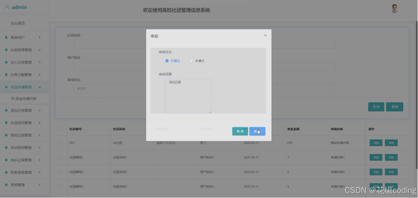Click 取消 button in the dialog
The width and height of the screenshot is (418, 198).
coord(240,131)
